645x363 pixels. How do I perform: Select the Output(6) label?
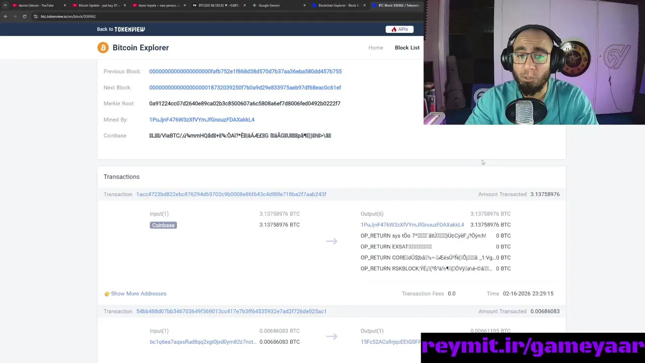click(372, 214)
